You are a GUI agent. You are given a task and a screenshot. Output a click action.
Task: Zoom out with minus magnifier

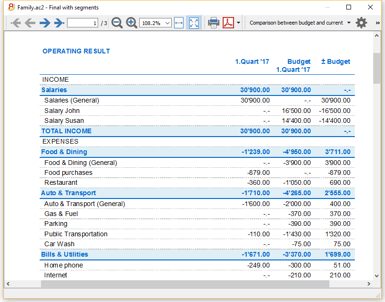tap(117, 23)
